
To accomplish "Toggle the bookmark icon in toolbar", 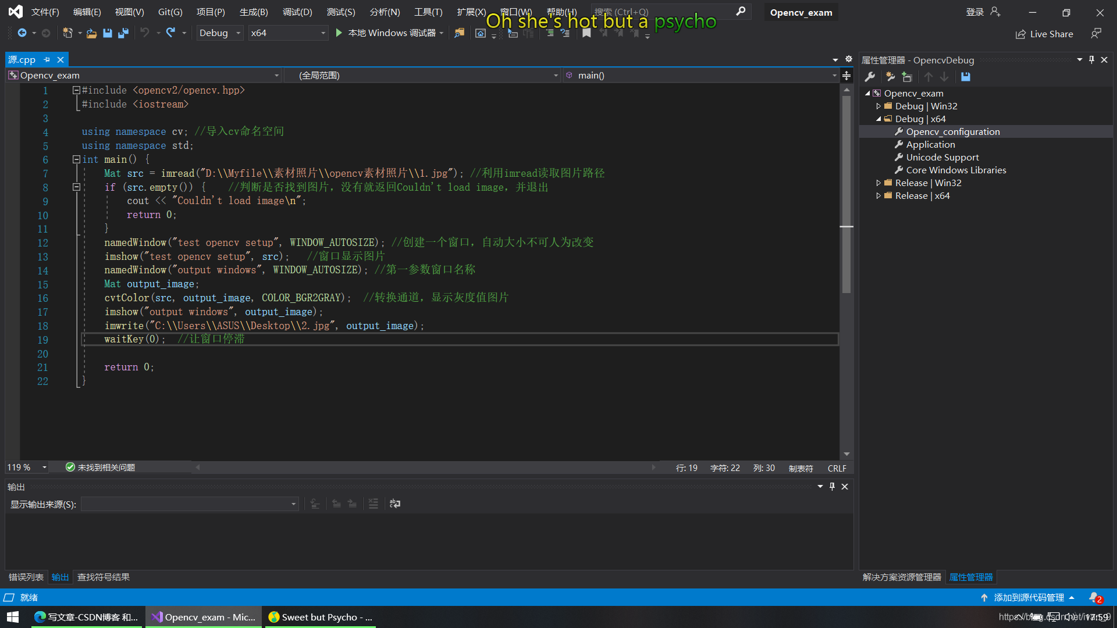I will [586, 33].
